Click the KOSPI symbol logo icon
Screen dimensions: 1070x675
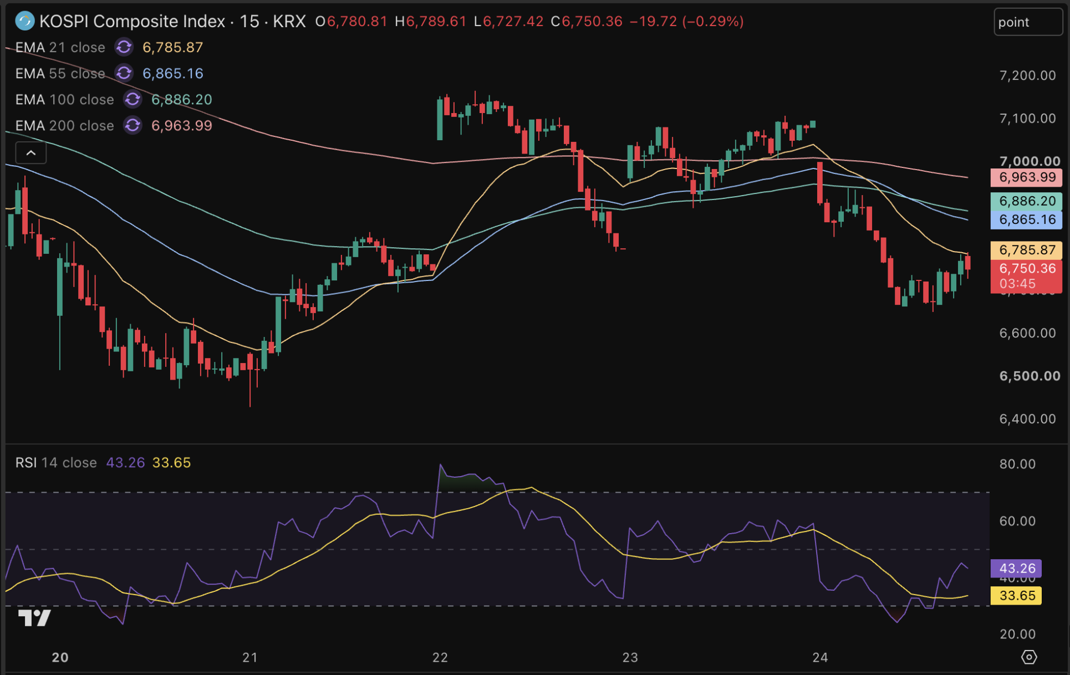click(x=24, y=21)
